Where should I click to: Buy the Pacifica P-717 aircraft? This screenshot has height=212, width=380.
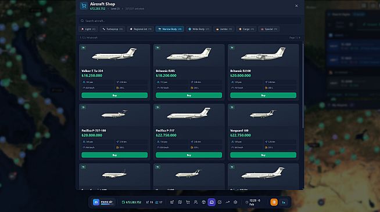point(189,155)
